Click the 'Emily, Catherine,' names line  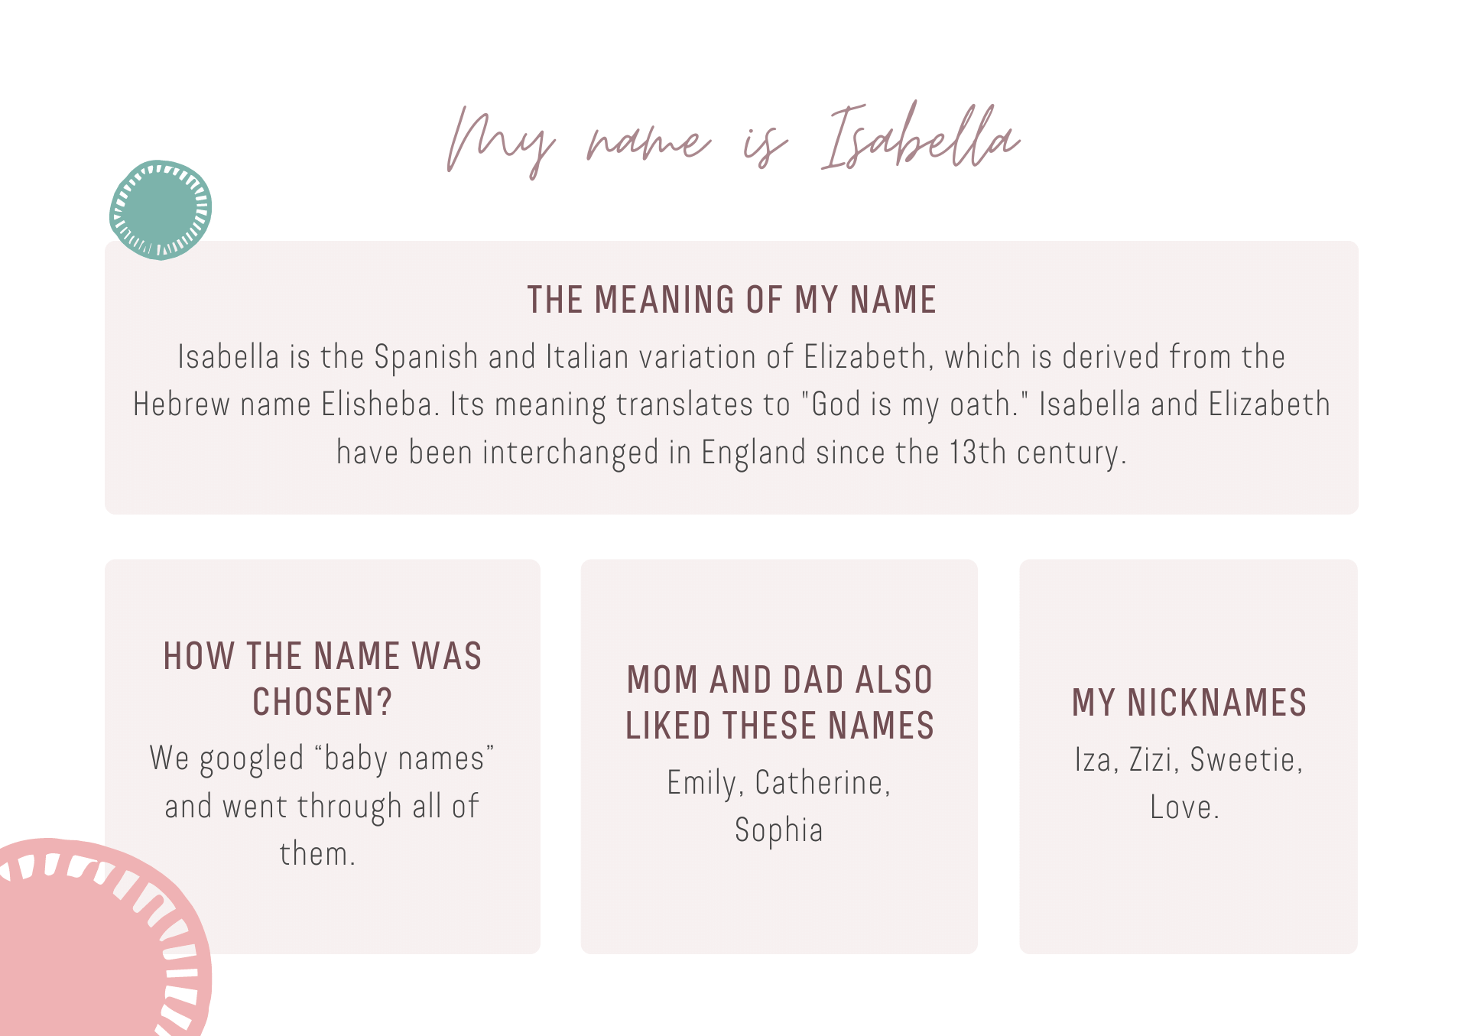click(779, 783)
